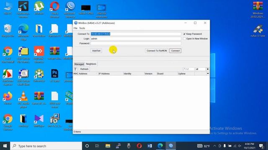Select the SSH Secure Shell Client icon

23,77
